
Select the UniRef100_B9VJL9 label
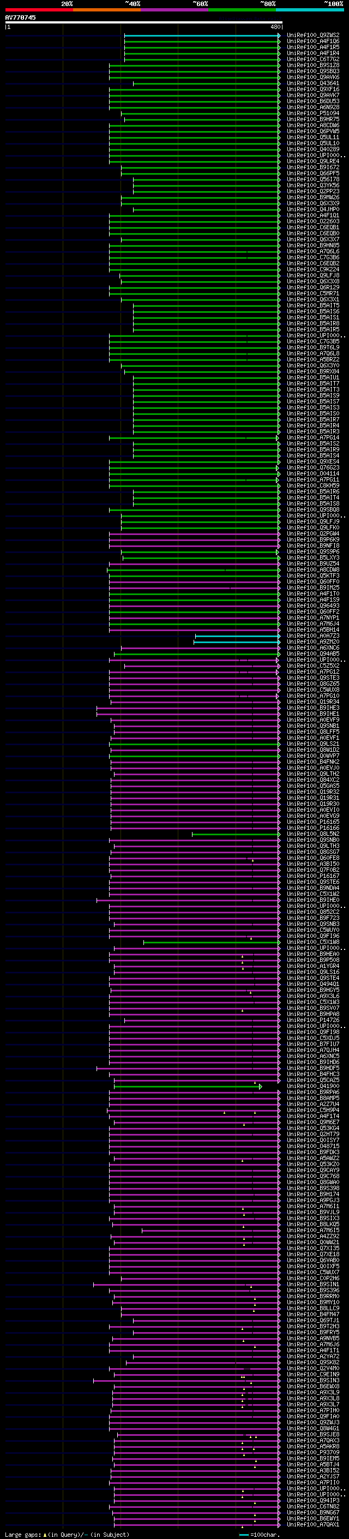(x=312, y=1212)
